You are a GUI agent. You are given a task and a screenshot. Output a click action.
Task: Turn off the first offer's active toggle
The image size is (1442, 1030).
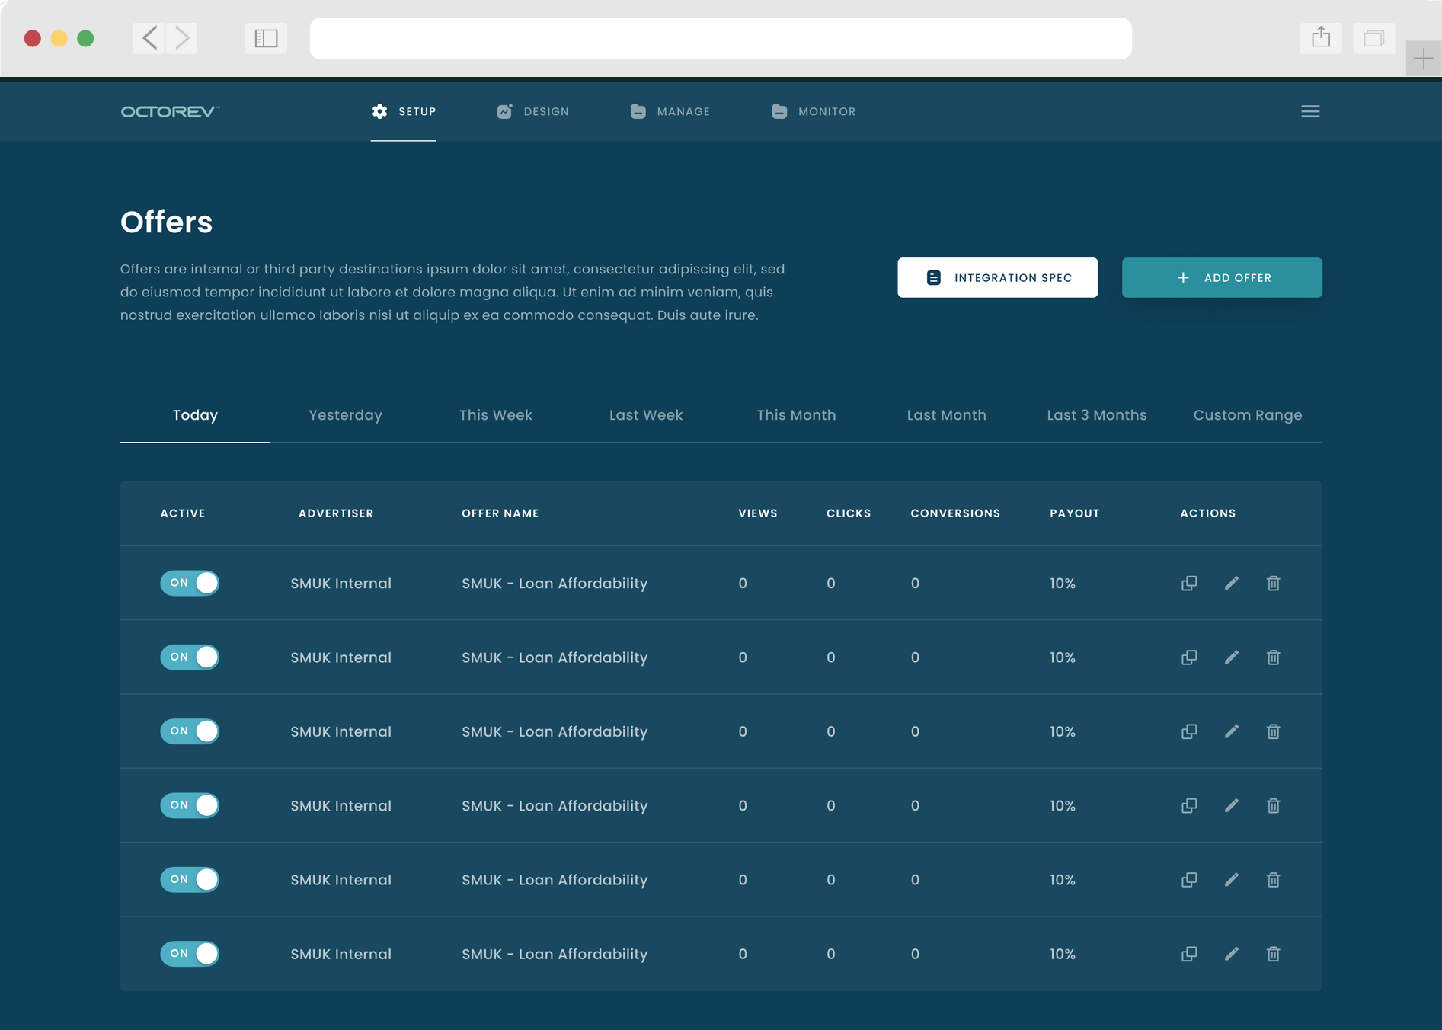point(190,583)
